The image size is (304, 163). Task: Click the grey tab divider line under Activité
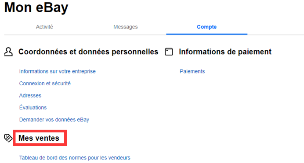(44, 35)
